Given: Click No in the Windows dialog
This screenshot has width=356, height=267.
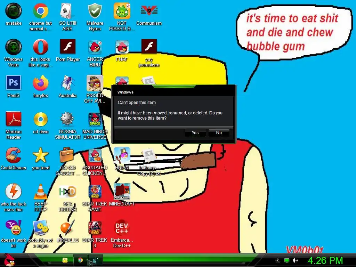Looking at the screenshot, I should pos(219,133).
